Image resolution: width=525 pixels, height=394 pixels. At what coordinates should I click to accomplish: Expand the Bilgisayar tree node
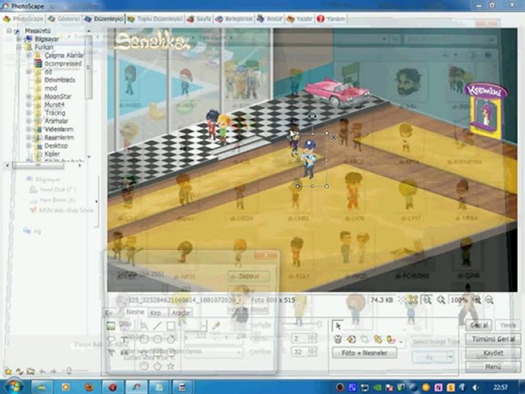[x=19, y=39]
